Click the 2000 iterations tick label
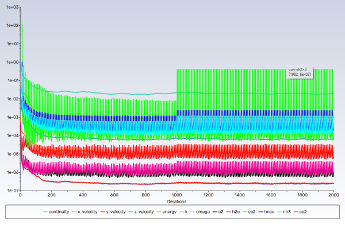The width and height of the screenshot is (345, 225). (x=333, y=195)
